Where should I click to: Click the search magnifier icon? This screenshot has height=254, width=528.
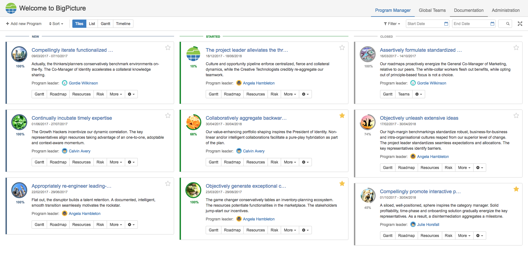(508, 24)
